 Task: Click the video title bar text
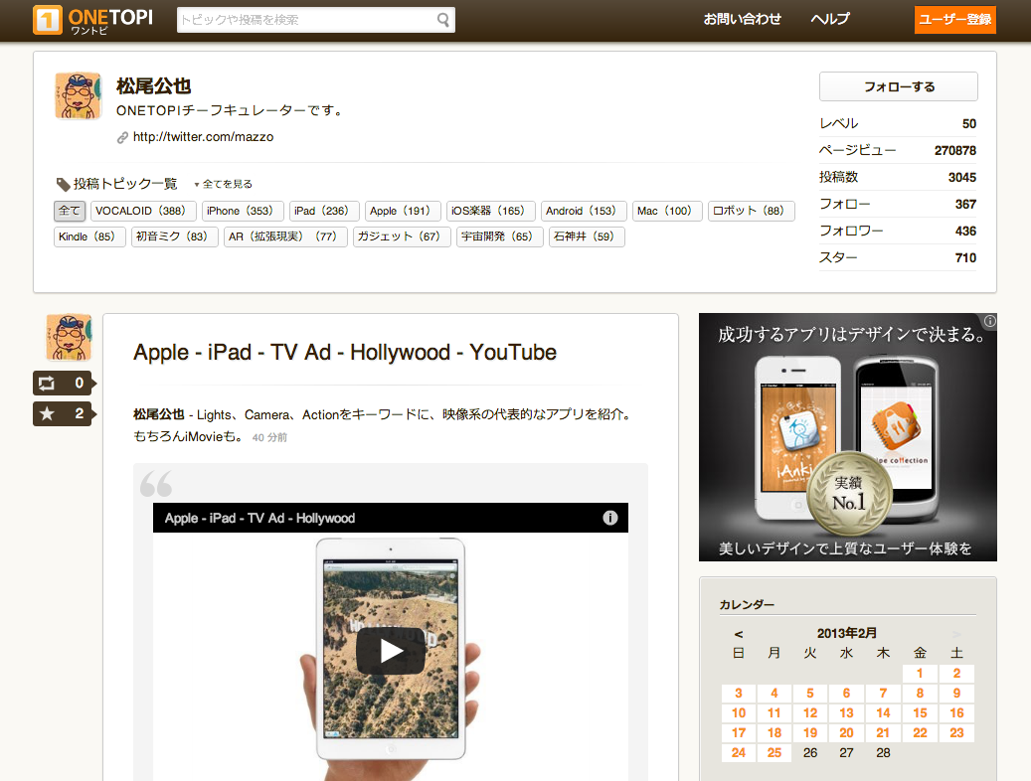[259, 518]
